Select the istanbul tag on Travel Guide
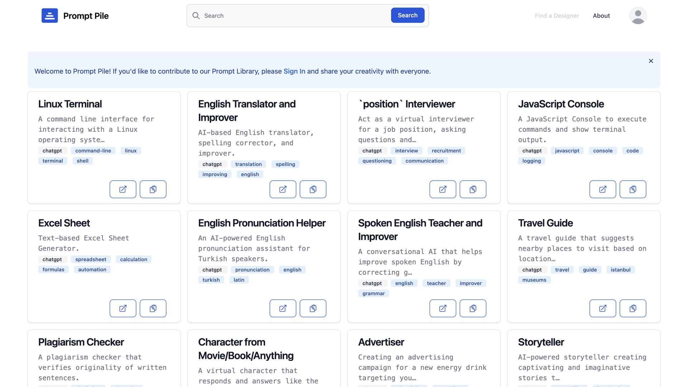 [x=620, y=270]
